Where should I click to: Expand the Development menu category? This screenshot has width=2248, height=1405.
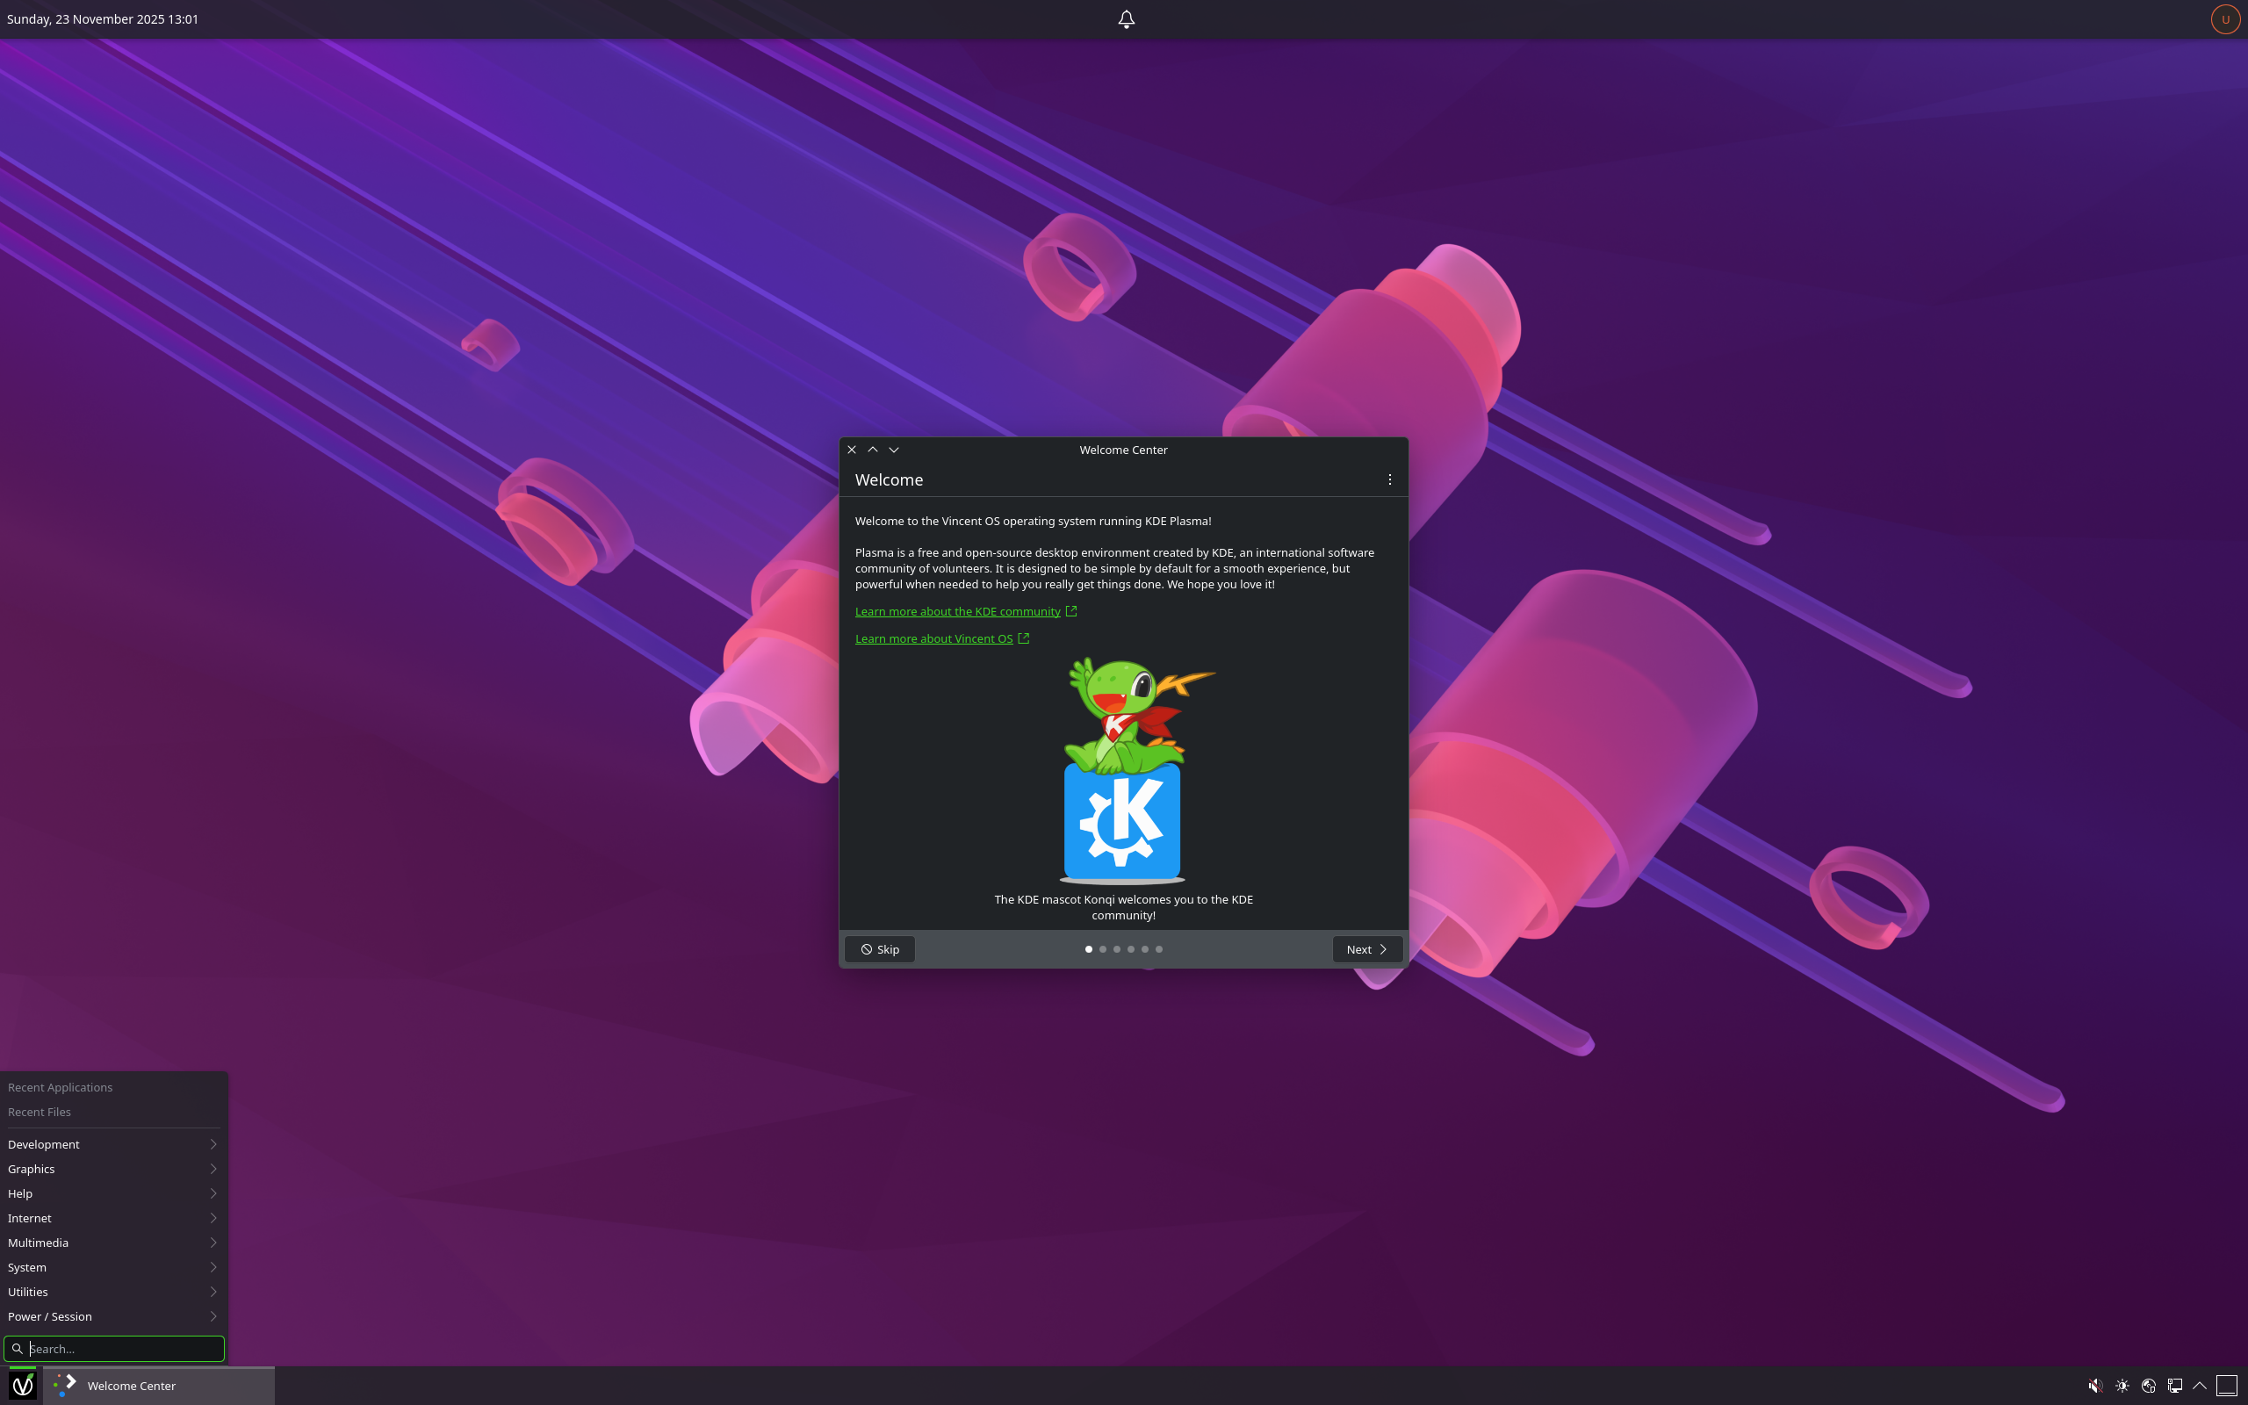click(x=113, y=1144)
